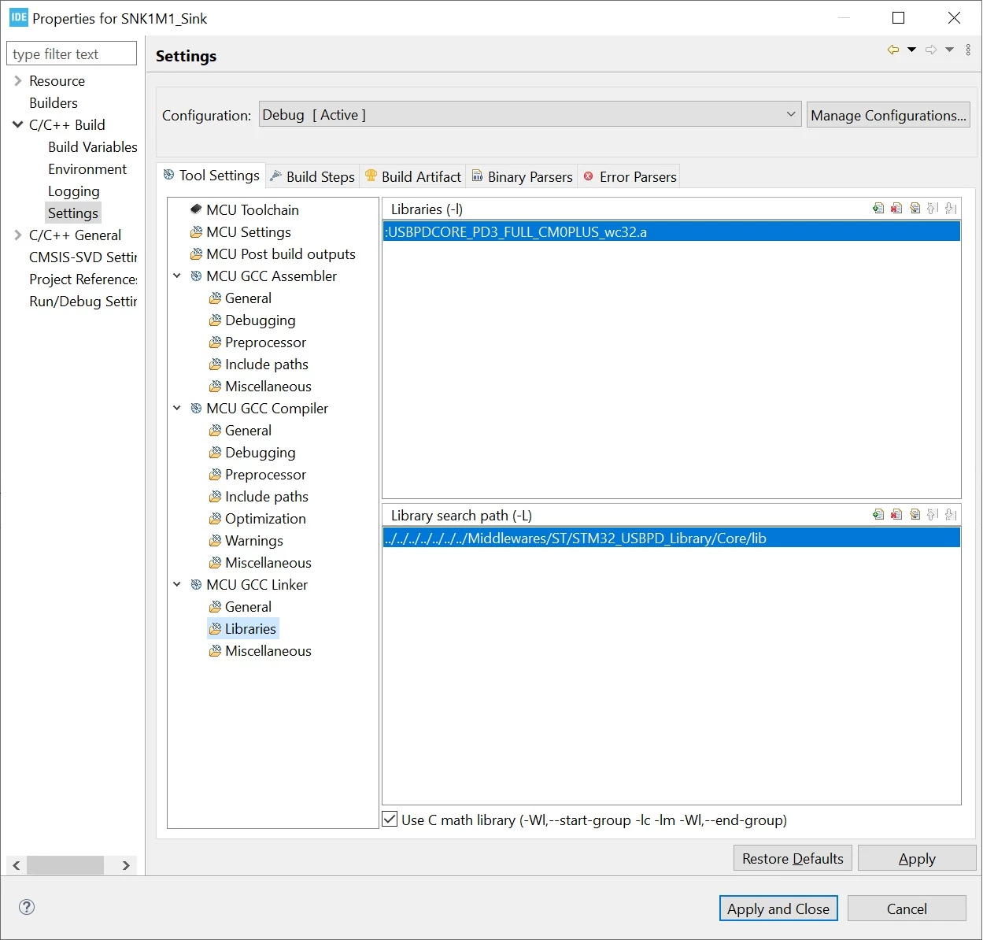Expand the C/C++ General node
Image resolution: width=983 pixels, height=940 pixels.
(x=17, y=235)
